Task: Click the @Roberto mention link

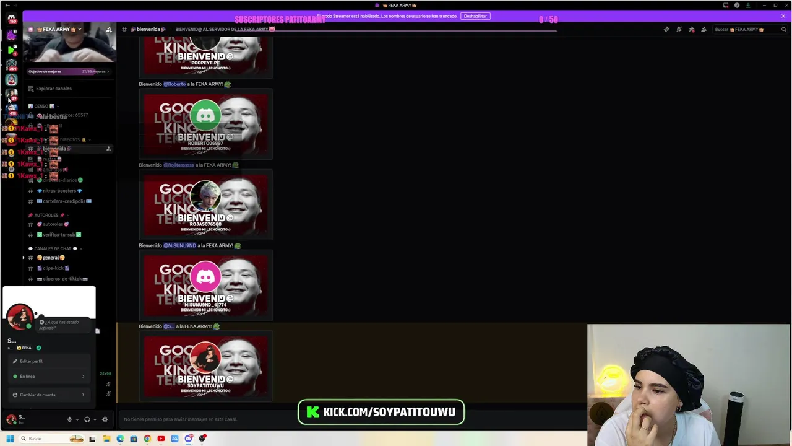Action: [174, 84]
